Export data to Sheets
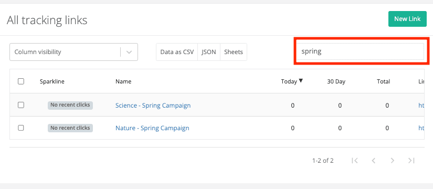 click(234, 52)
